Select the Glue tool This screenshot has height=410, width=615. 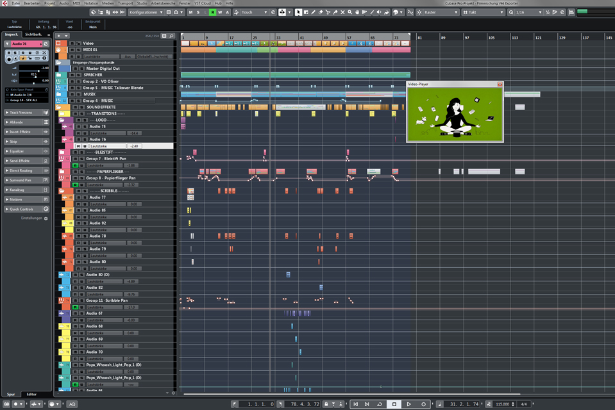(x=335, y=12)
